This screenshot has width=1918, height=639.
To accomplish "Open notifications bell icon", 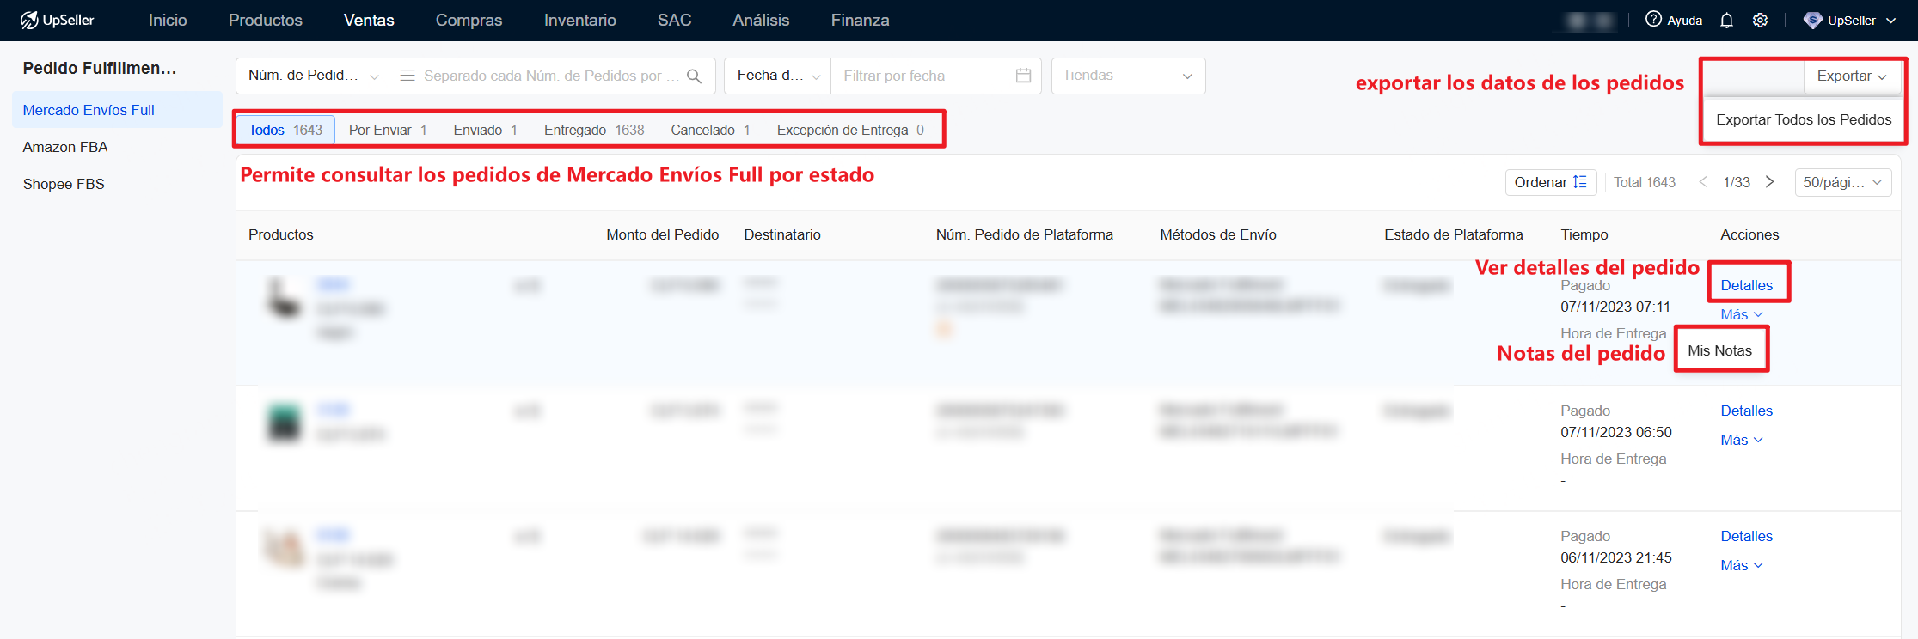I will pyautogui.click(x=1726, y=20).
